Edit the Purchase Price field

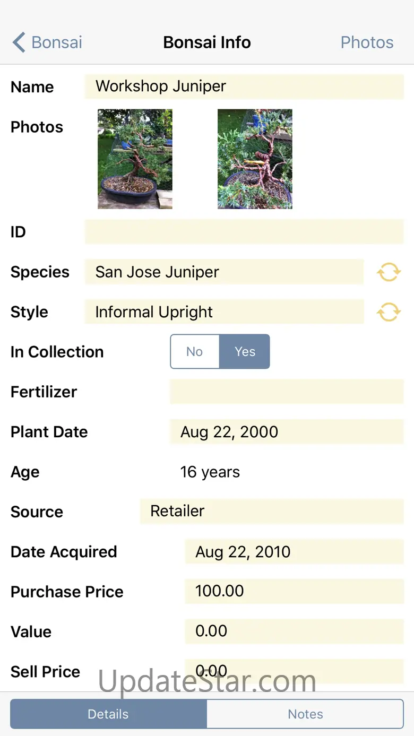pos(294,591)
